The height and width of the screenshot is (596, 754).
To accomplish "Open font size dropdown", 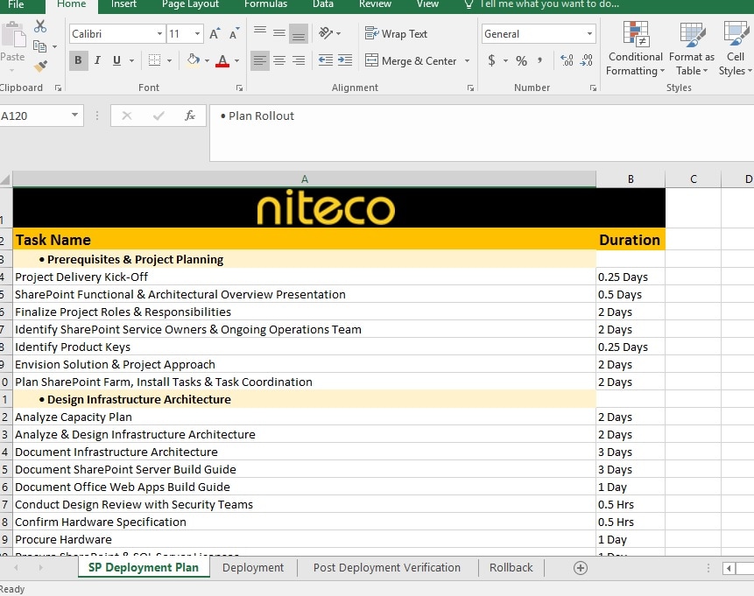I will coord(197,33).
